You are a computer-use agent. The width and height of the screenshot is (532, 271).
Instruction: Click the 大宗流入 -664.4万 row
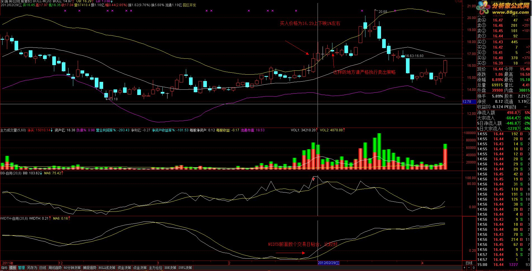[503, 118]
